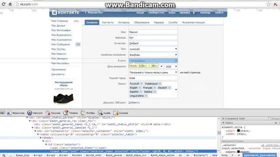
Task: Switch to the Жизненная позиция tab
Action: pyautogui.click(x=193, y=22)
